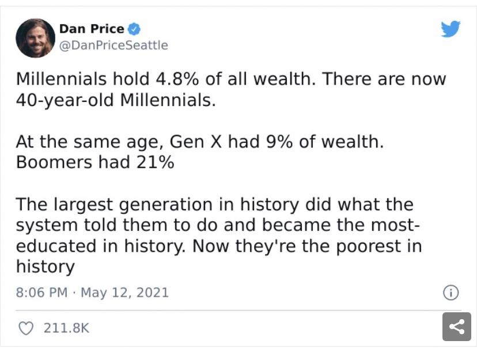The width and height of the screenshot is (477, 348).
Task: Like the tweet with the heart icon
Action: coord(25,328)
